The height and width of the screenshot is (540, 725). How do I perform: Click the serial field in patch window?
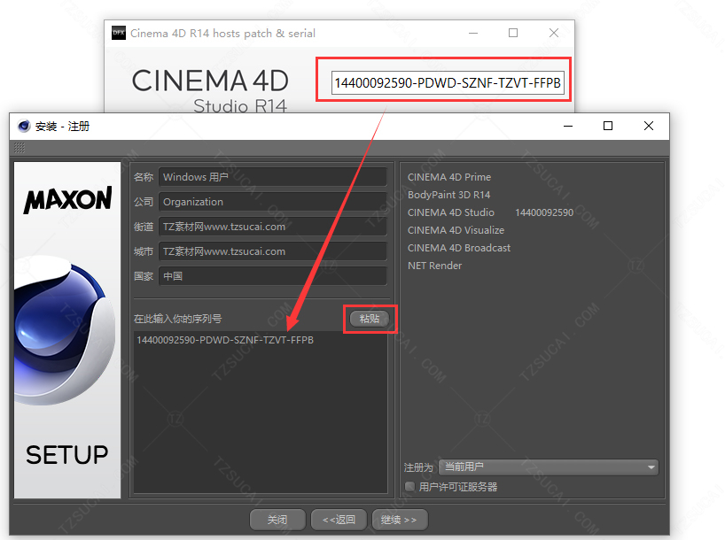pyautogui.click(x=448, y=82)
